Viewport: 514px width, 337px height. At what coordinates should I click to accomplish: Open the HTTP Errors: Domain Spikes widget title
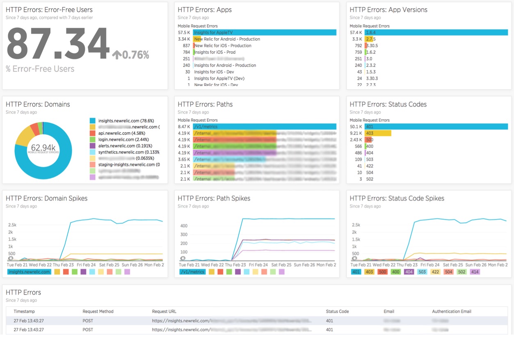[x=47, y=198]
